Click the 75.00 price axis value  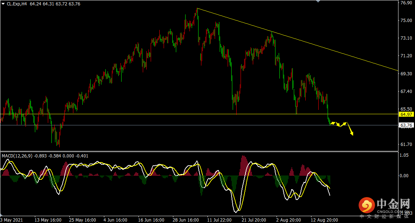coord(406,21)
